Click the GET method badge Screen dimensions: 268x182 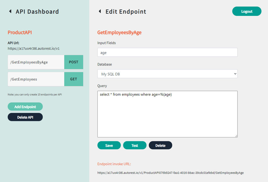74,79
